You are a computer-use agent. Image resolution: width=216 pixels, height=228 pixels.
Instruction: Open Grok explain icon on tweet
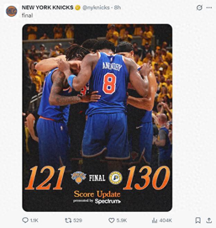[199, 7]
